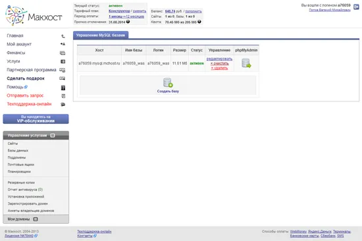The image size is (362, 241).
Task: Click the help icon next to quota value
Action: click(x=199, y=22)
